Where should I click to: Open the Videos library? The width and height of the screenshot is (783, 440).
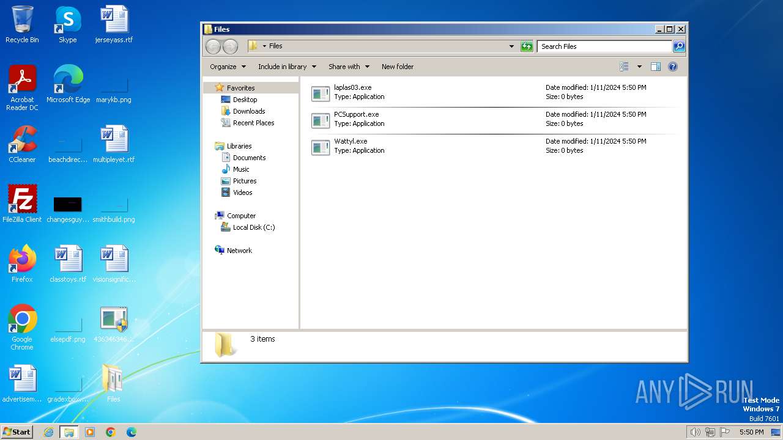click(242, 193)
